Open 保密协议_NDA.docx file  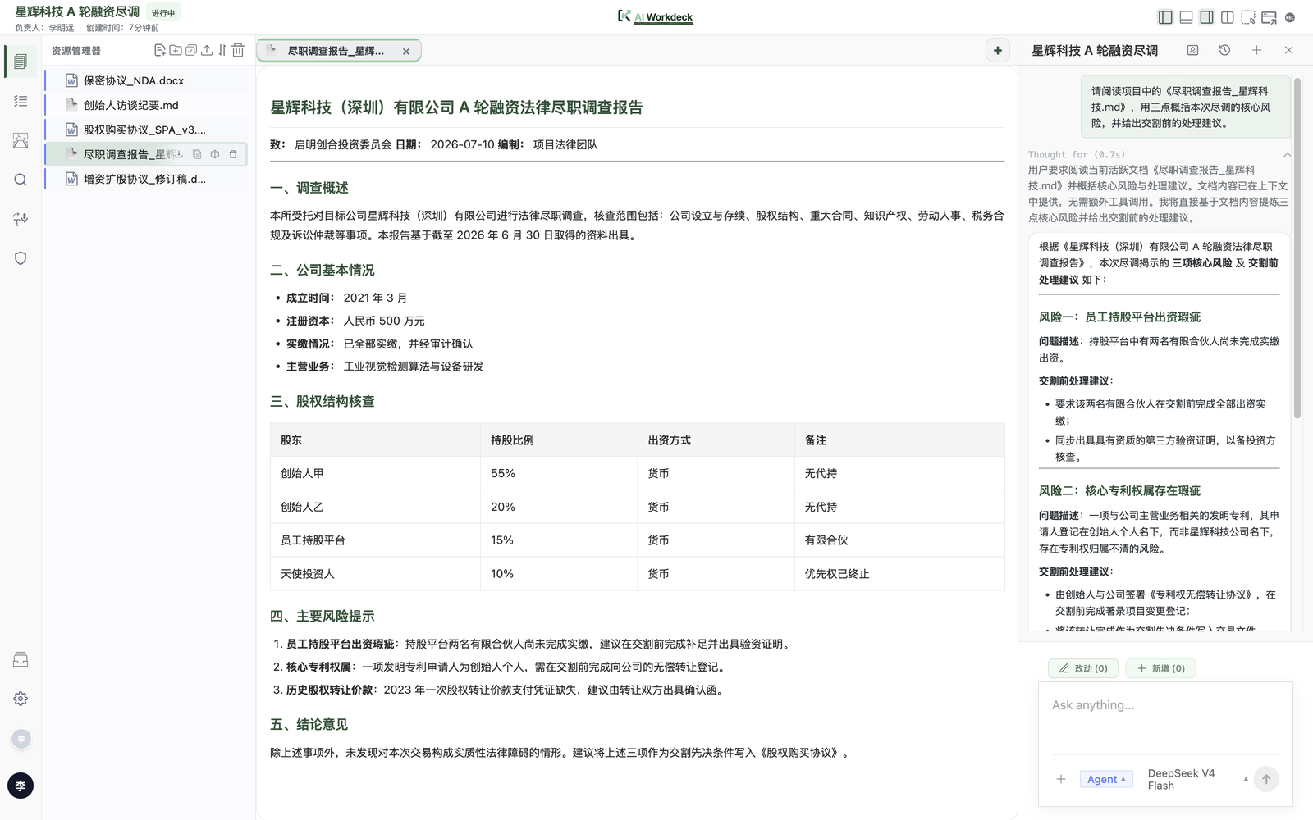click(x=146, y=80)
